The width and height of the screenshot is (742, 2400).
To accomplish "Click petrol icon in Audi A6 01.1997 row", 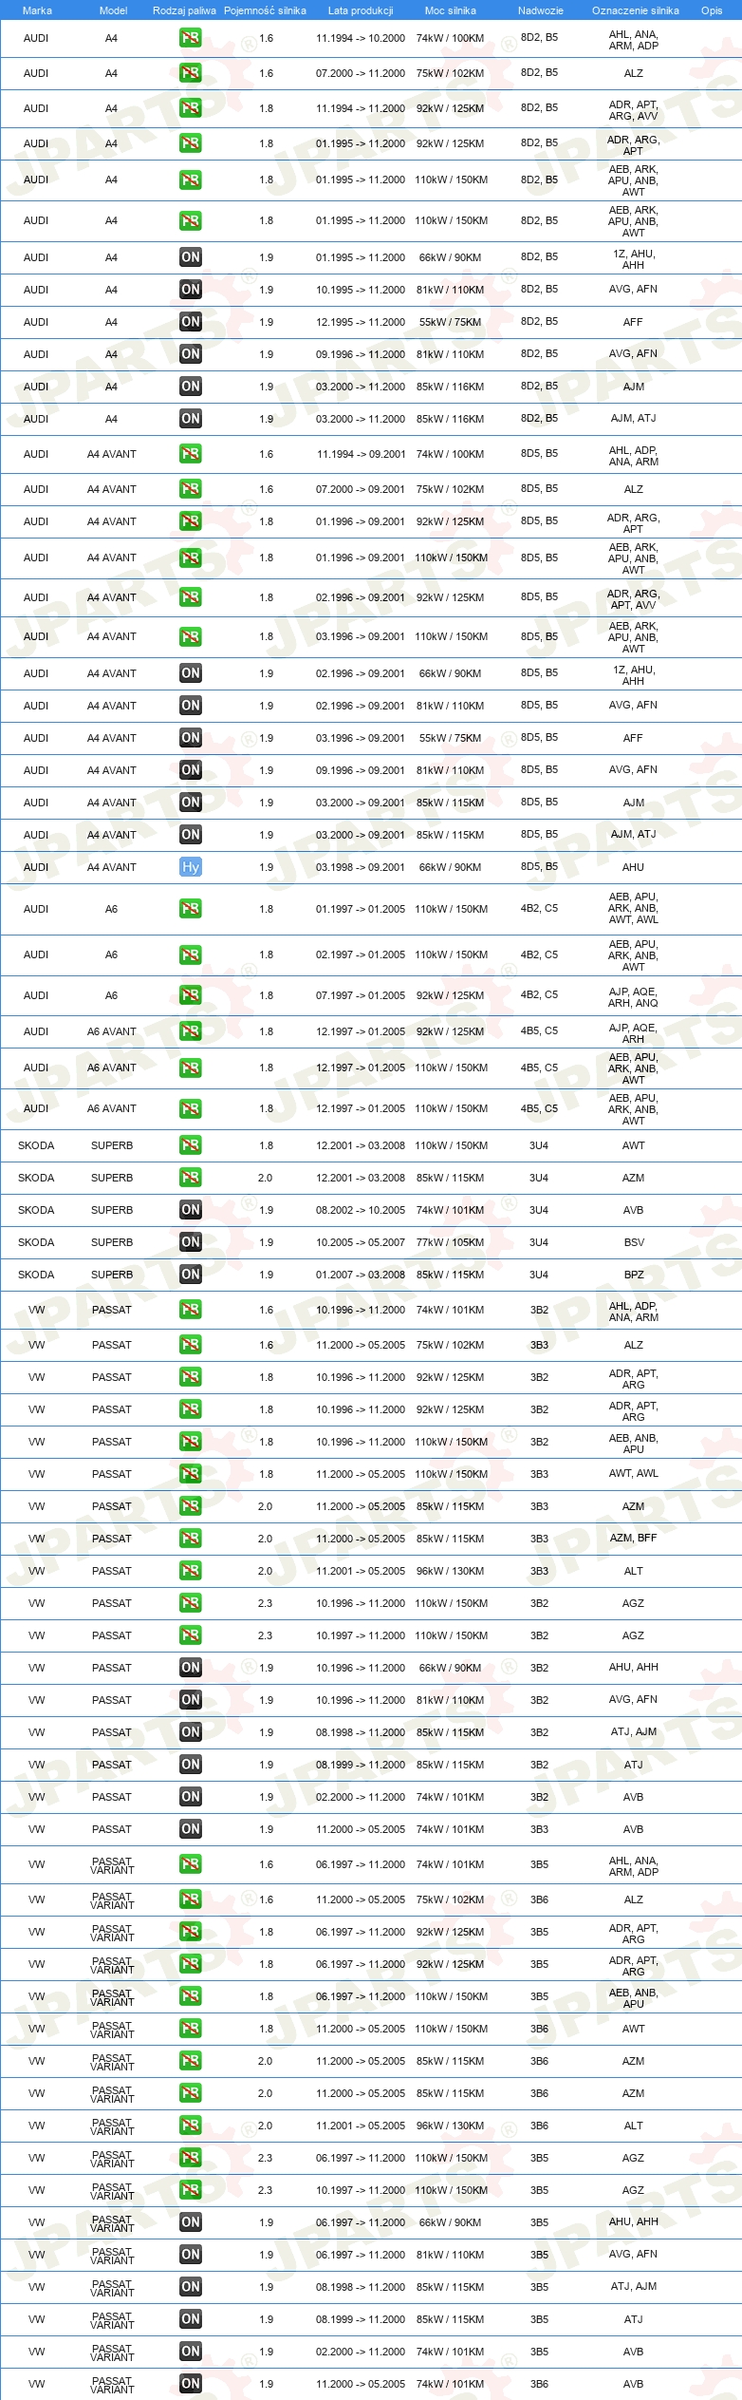I will tap(191, 909).
